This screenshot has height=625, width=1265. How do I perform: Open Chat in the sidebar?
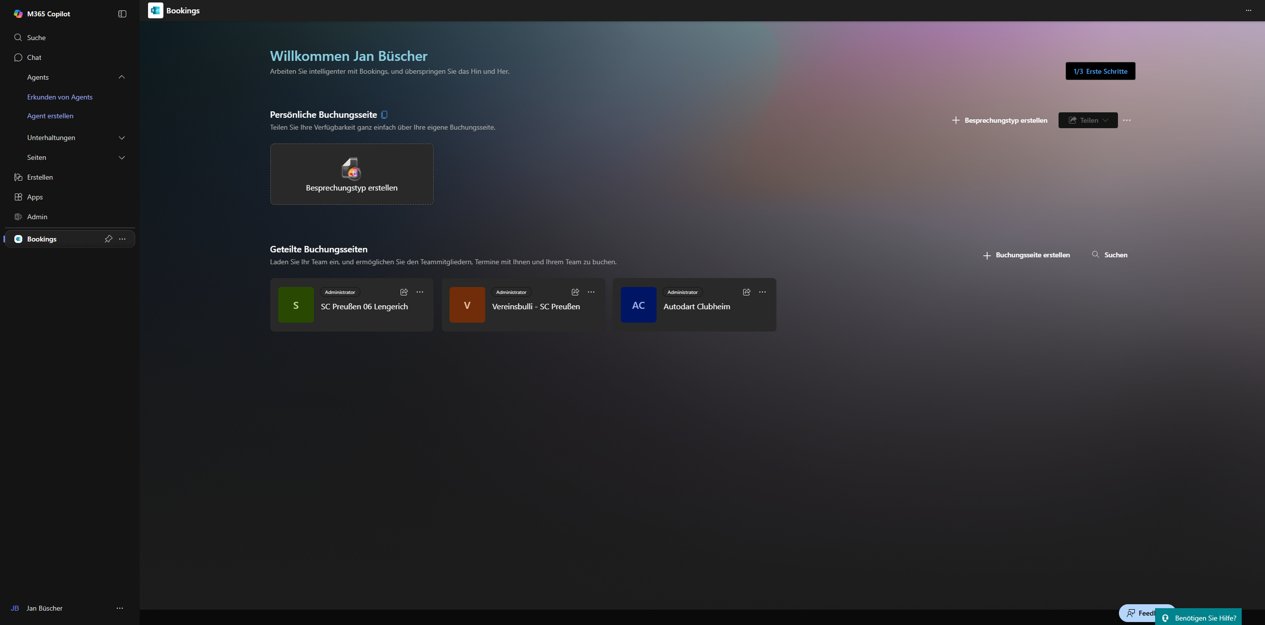click(34, 57)
